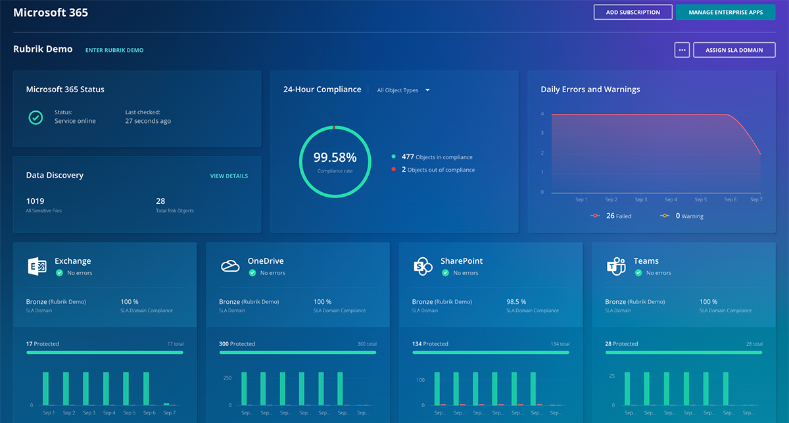Open Data Discovery View Details link

click(x=229, y=176)
